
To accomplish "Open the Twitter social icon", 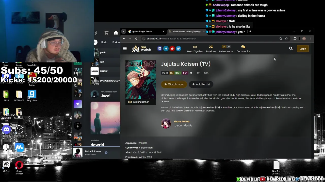I will click(x=178, y=49).
